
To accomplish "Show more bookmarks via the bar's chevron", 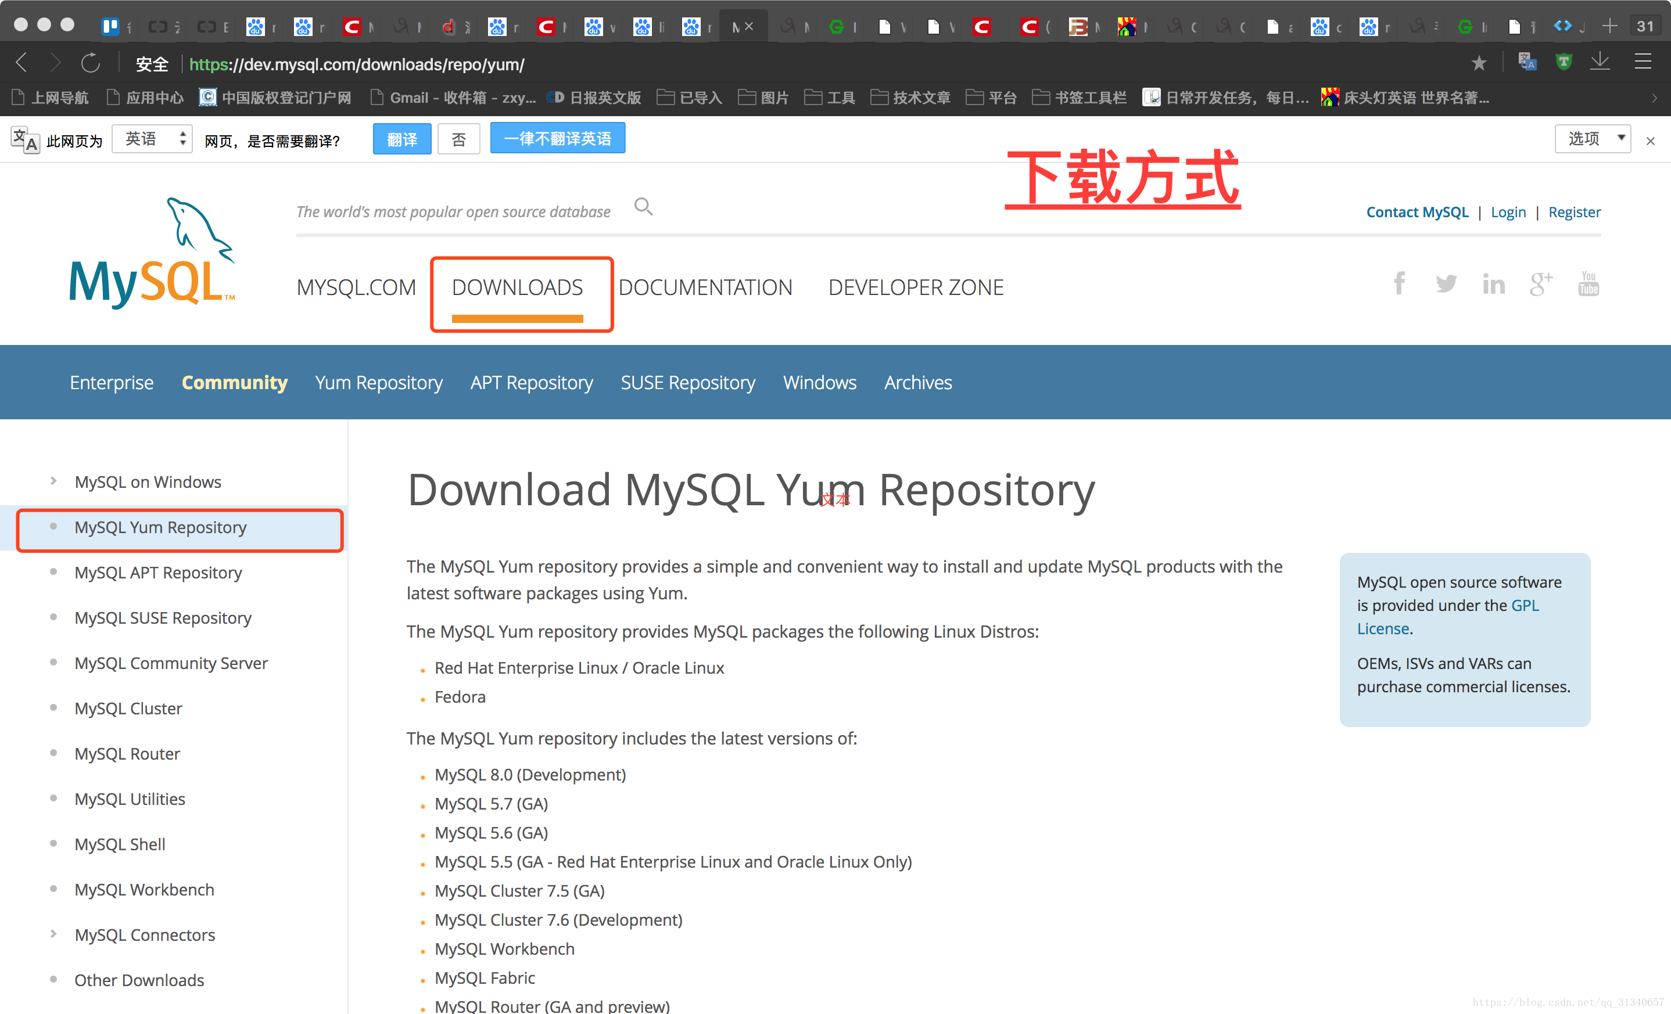I will click(1655, 98).
